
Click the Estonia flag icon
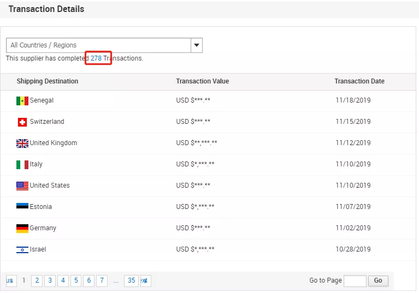point(22,207)
